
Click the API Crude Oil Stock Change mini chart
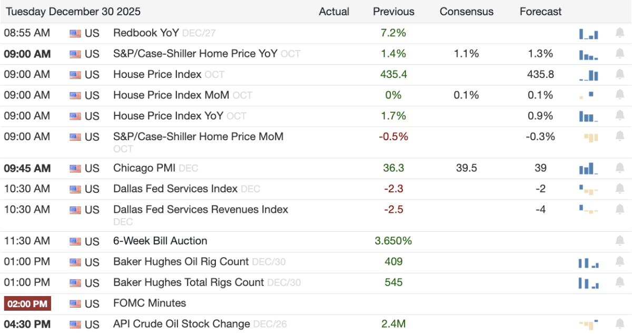tap(588, 324)
